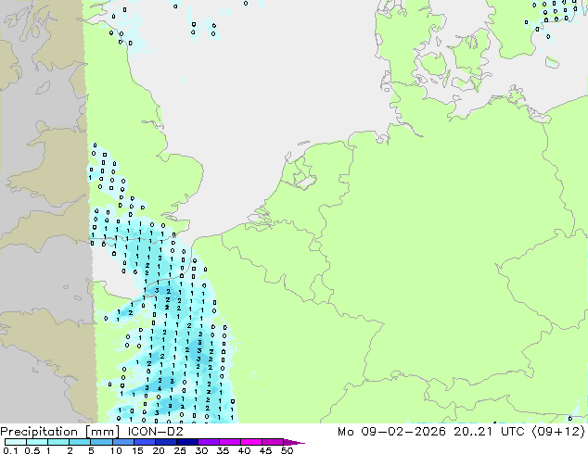Select the 0.5–1 mm legend color swatch
Viewport: 588px width, 454px height.
(37, 442)
